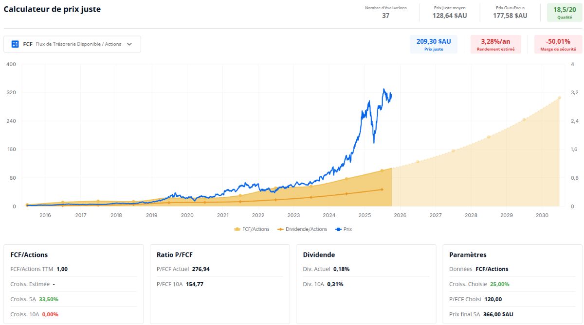Edit the P/FCF Choisi 120,00 value
This screenshot has height=325, width=584.
click(492, 299)
